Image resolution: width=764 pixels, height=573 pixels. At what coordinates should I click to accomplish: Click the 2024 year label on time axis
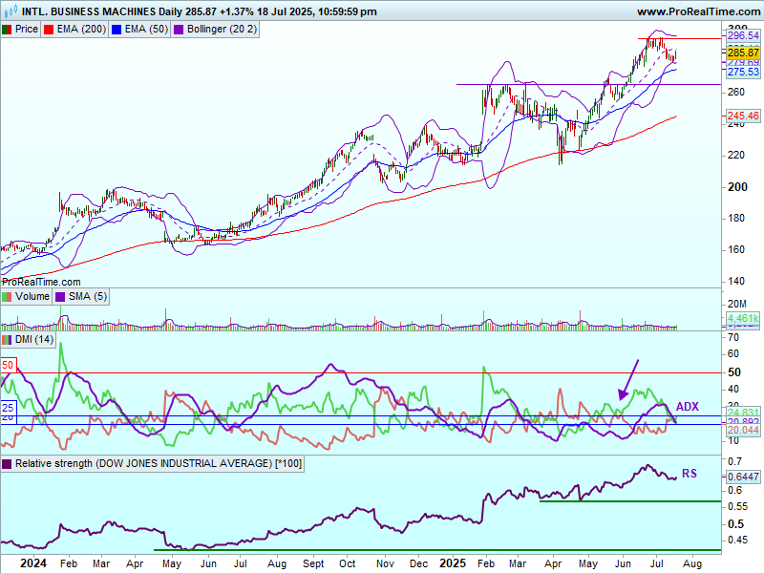tap(33, 563)
